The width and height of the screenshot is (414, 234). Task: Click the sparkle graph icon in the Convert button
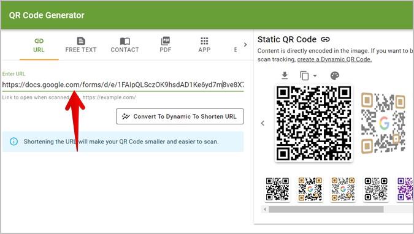[x=126, y=116]
